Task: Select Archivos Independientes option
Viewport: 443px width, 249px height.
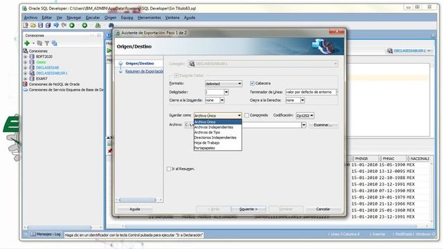Action: pyautogui.click(x=217, y=127)
